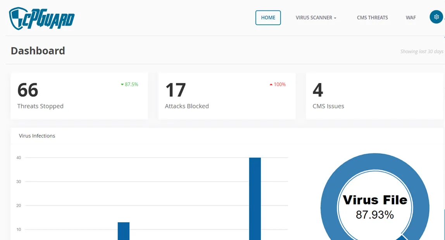Screen dimensions: 445x240
Task: Click the cPGuard shield logo
Action: tap(41, 19)
